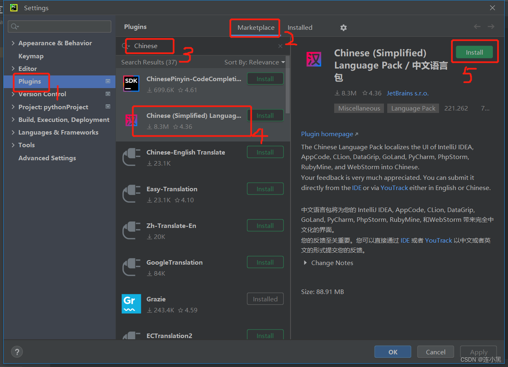The height and width of the screenshot is (367, 508).
Task: Click the Zh-Translate-En plug icon
Action: [131, 231]
